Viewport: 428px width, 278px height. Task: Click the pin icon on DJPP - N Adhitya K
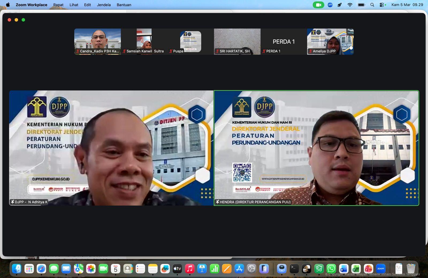coord(13,202)
